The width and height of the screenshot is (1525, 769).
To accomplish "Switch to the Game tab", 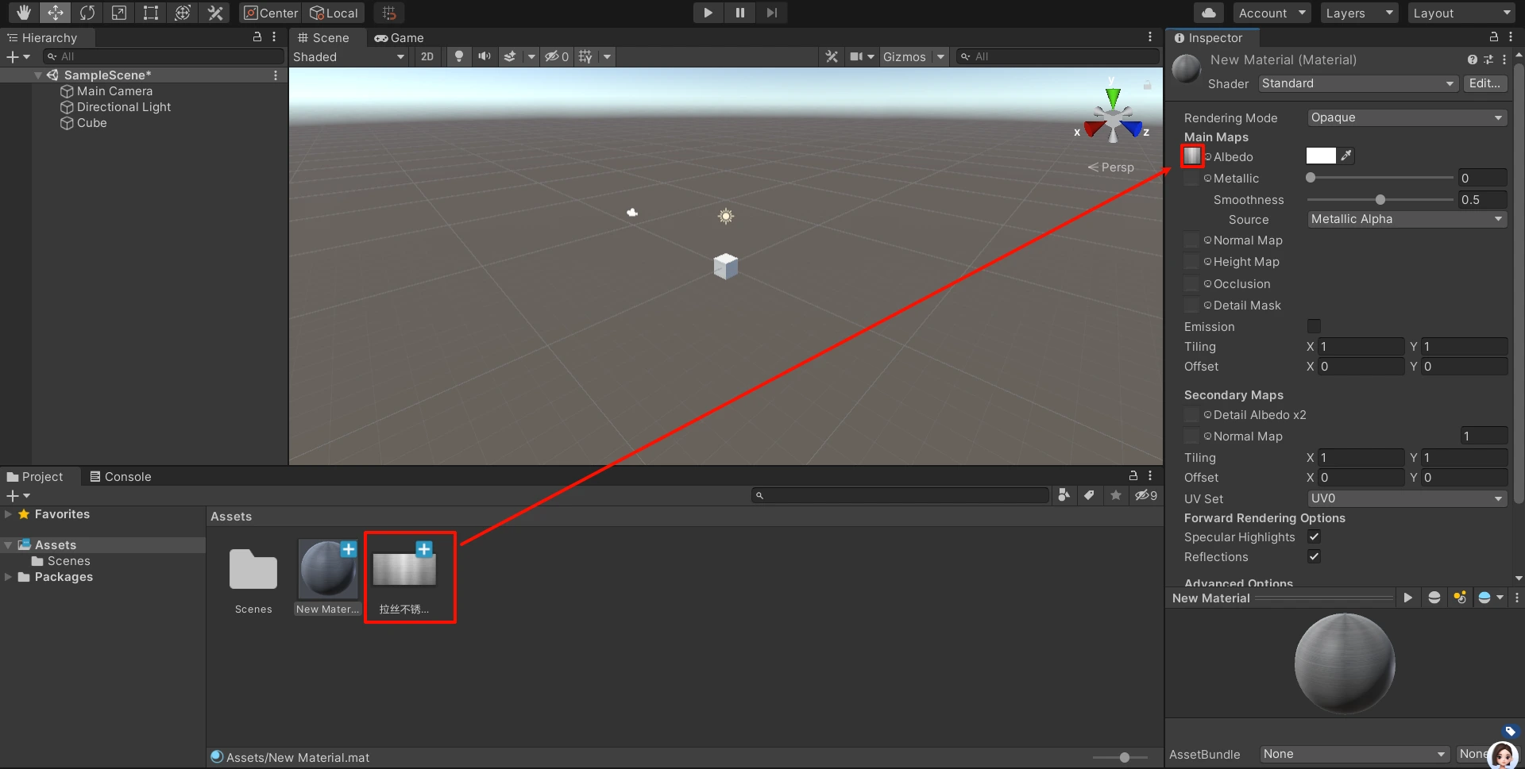I will pyautogui.click(x=400, y=38).
